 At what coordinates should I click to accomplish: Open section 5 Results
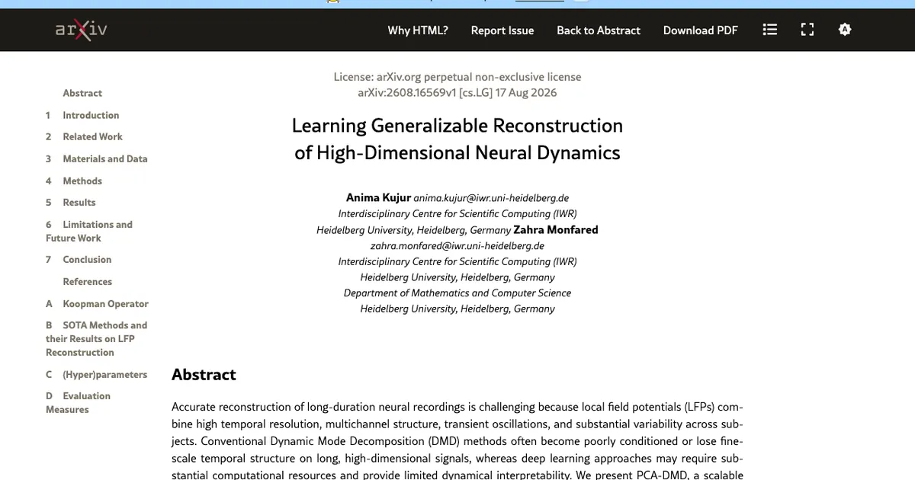coord(70,202)
